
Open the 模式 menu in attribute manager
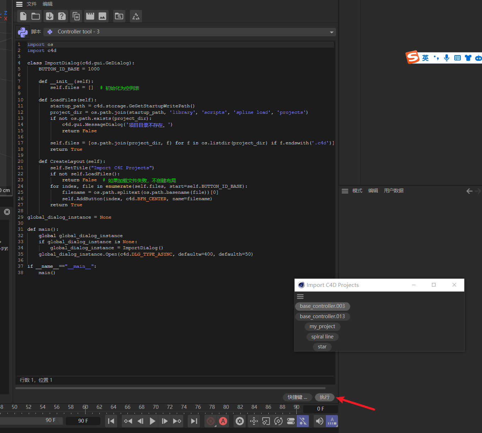pyautogui.click(x=357, y=191)
